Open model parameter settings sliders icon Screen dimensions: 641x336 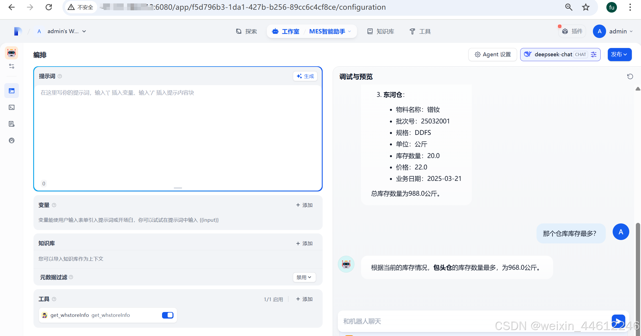click(x=594, y=55)
